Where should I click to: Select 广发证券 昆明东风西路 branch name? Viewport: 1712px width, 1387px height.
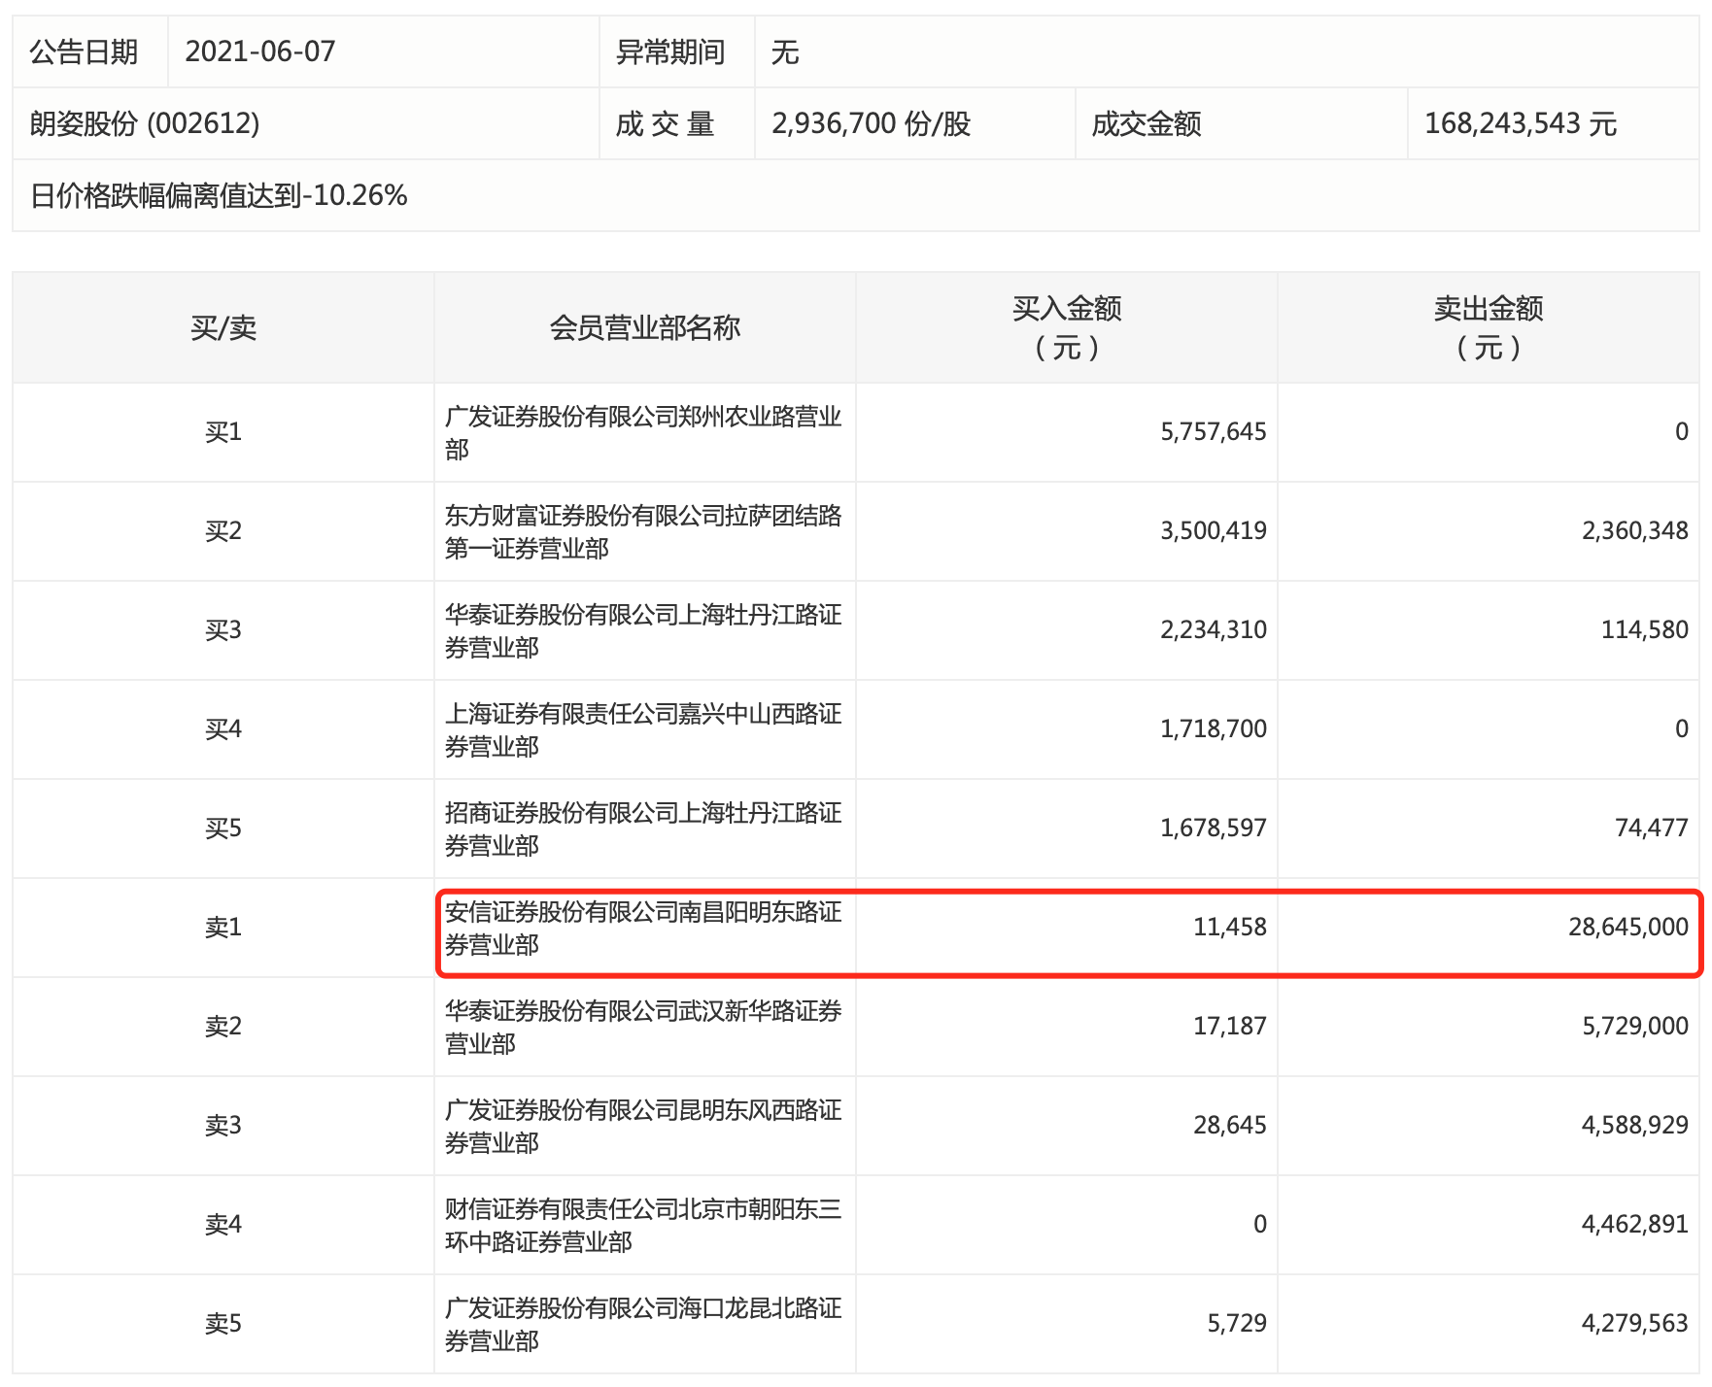(642, 1126)
